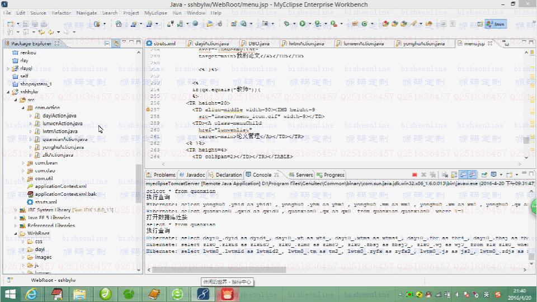Open the Navigate menu

(86, 13)
